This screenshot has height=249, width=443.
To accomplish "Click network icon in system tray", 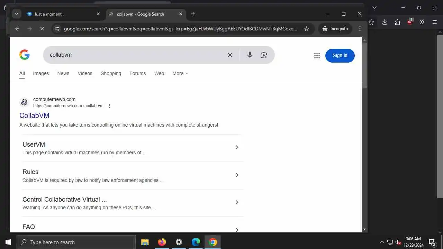I will pos(390,242).
